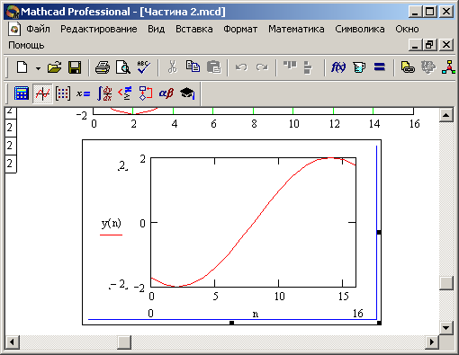Screen dimensions: 459x355
Task: Save the worksheet with floppy icon
Action: point(75,67)
